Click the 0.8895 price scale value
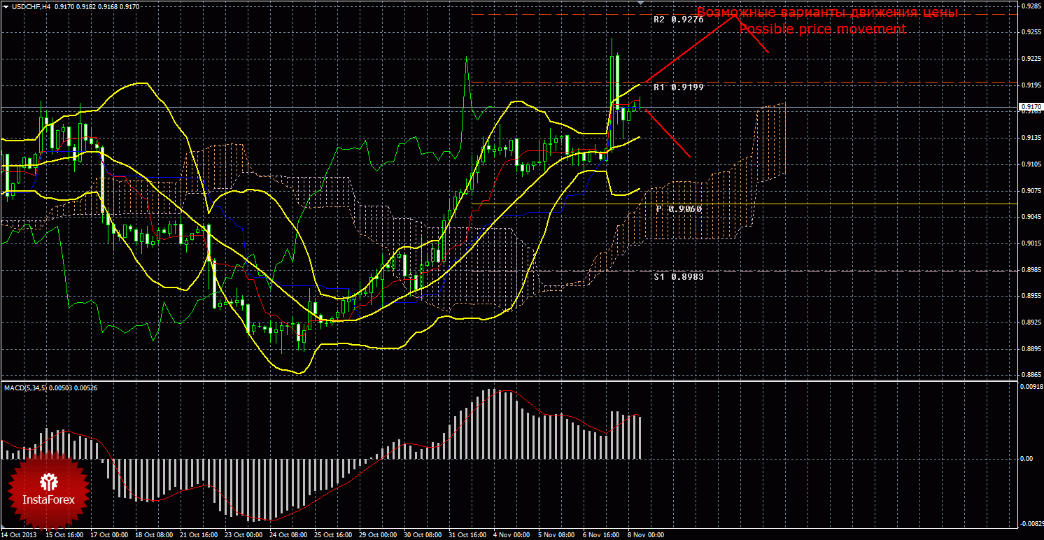The image size is (1044, 540). coord(1031,349)
